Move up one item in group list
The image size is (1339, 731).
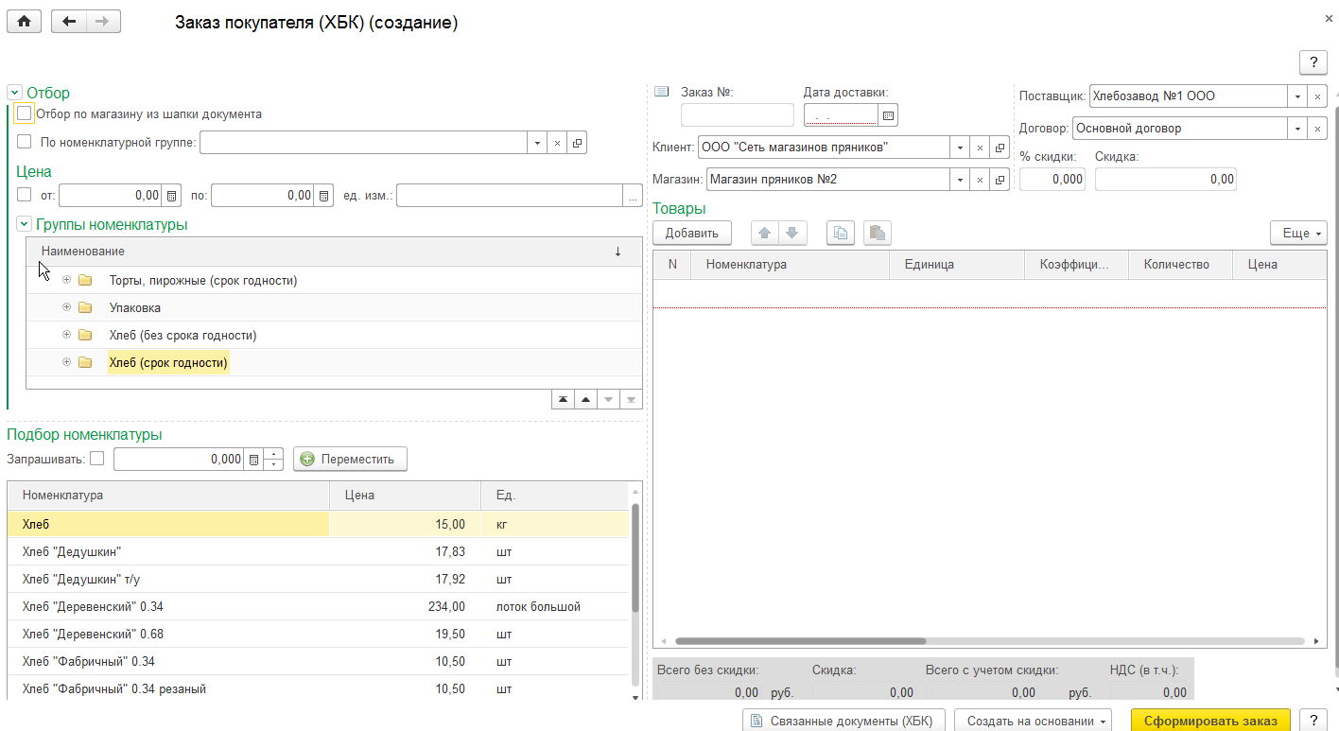(585, 399)
